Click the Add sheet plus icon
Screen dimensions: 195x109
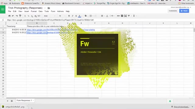point(8,101)
